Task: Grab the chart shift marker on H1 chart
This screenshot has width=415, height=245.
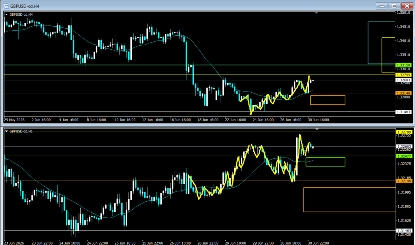Action: 317,129
